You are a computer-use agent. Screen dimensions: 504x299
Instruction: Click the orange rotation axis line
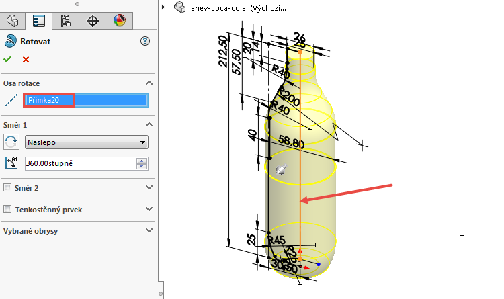coord(300,155)
